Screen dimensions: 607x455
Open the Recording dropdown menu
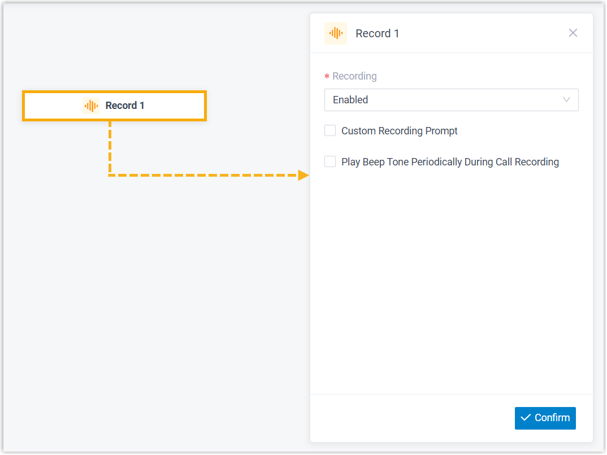(451, 100)
